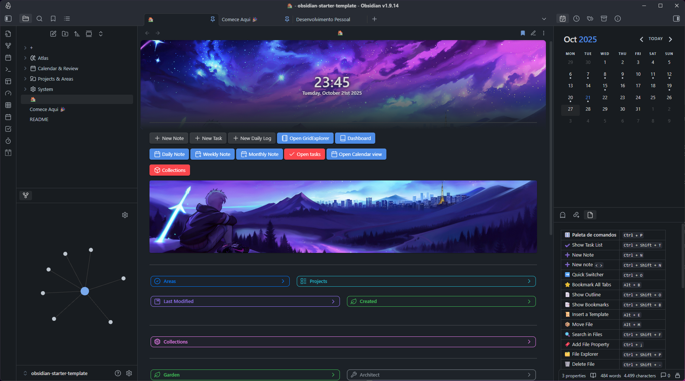The width and height of the screenshot is (685, 381).
Task: Open a new tab with plus
Action: pos(374,19)
